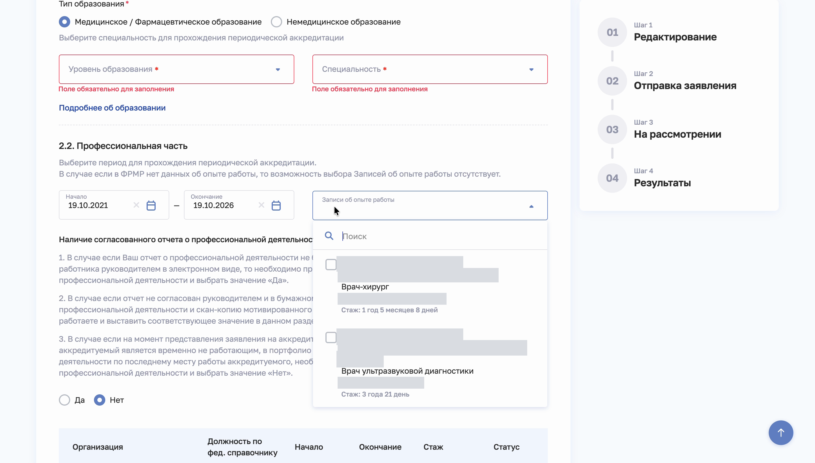Click text Стаж: 3 года 21 день

(x=375, y=394)
